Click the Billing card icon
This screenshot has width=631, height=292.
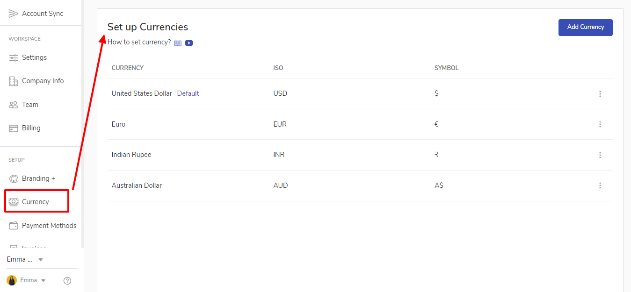coord(14,128)
